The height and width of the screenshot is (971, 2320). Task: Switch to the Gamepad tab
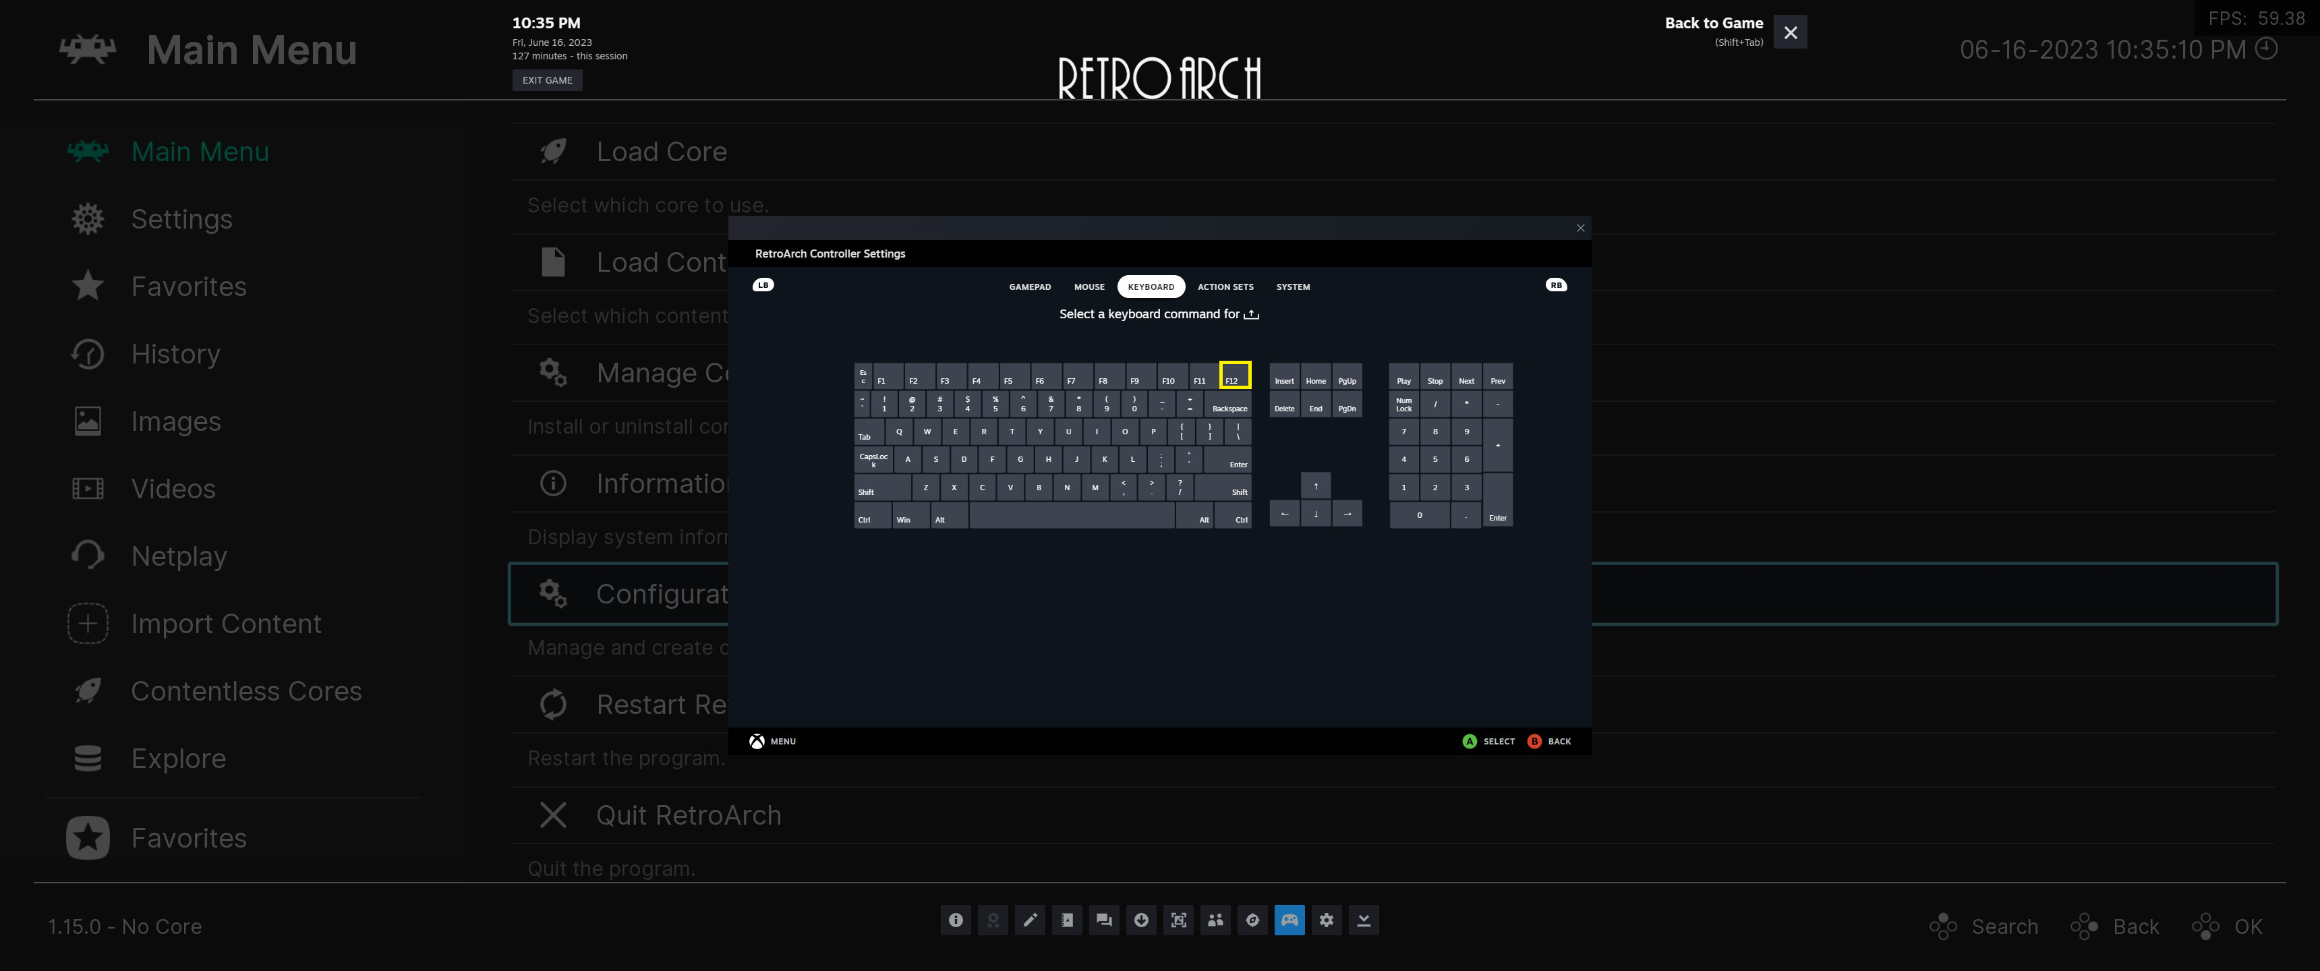pyautogui.click(x=1029, y=287)
